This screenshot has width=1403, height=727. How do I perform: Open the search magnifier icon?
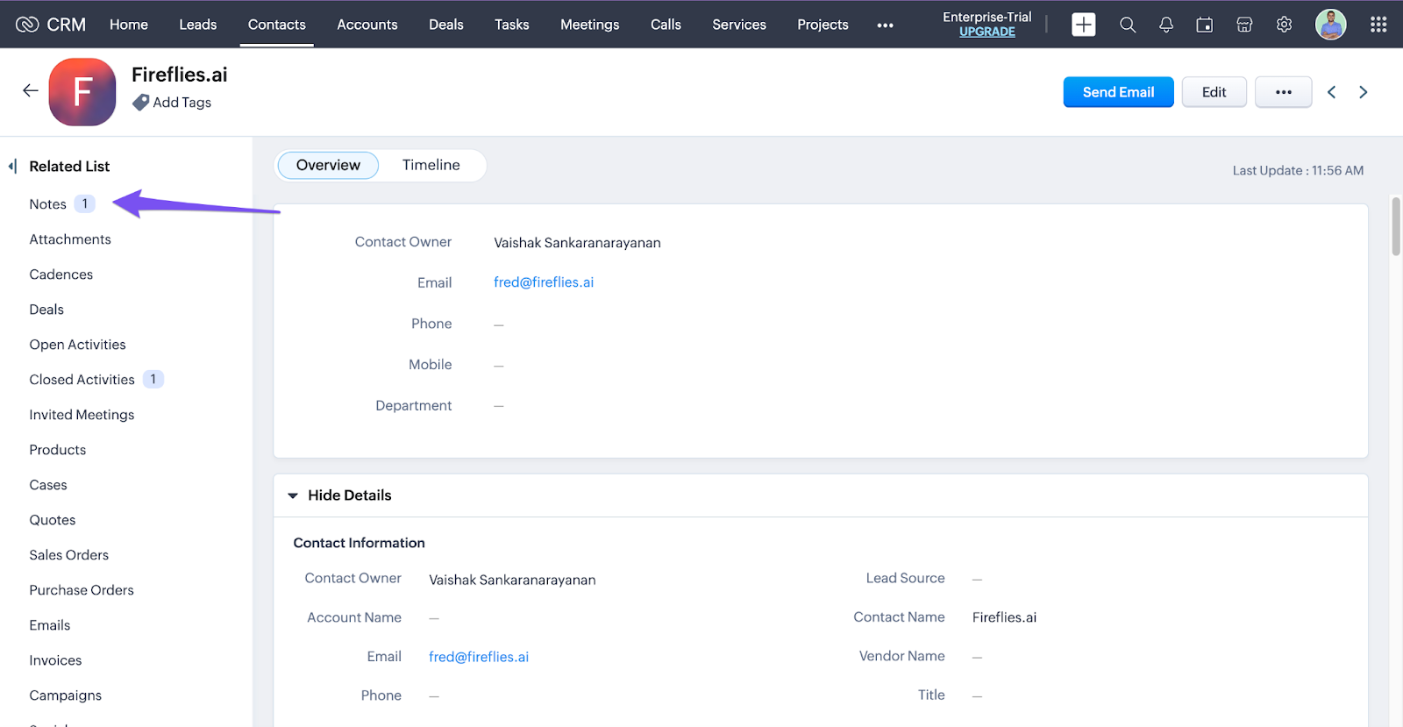(x=1128, y=25)
